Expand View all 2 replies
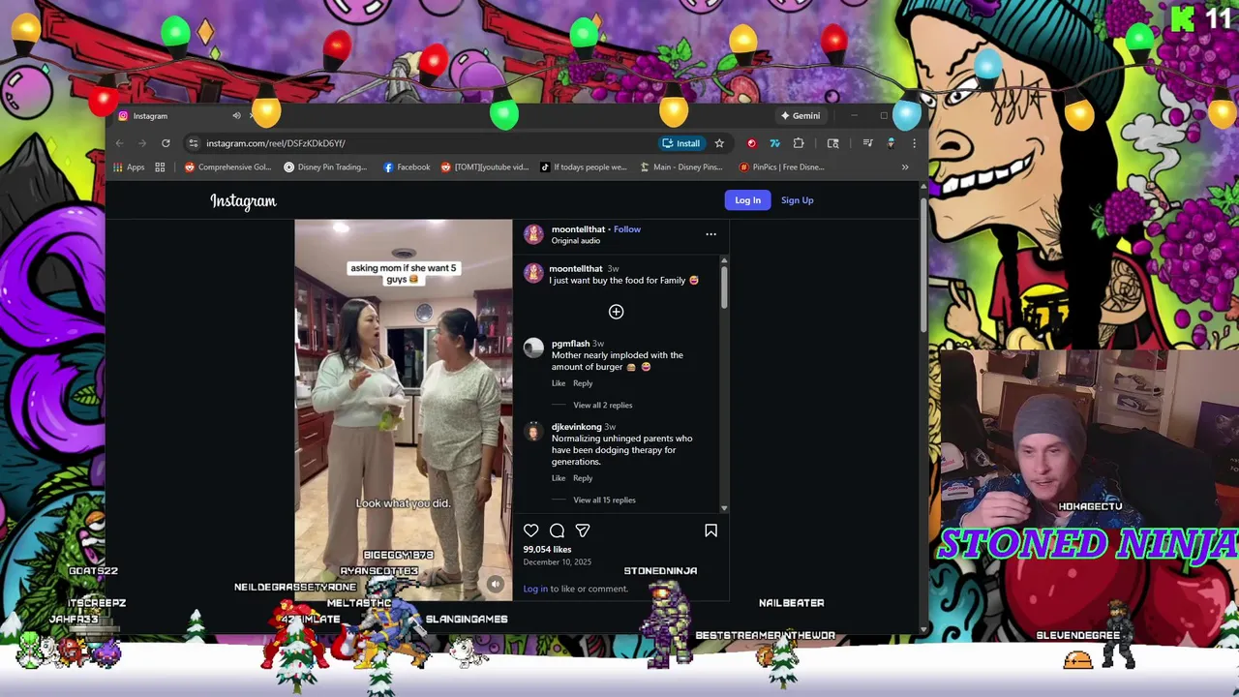1239x697 pixels. [602, 406]
